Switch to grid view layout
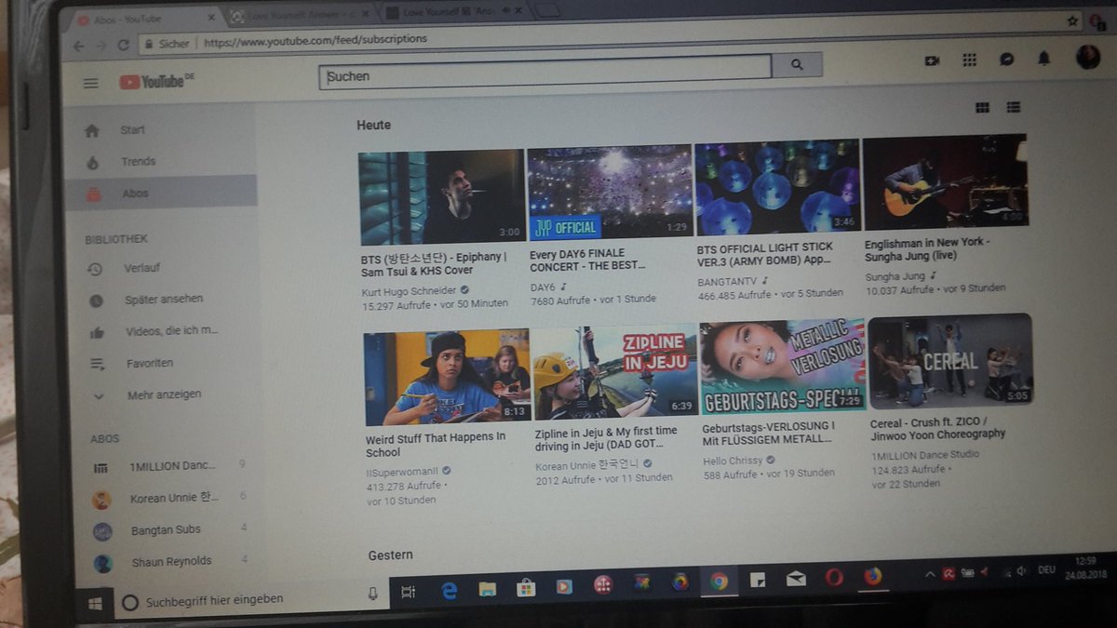The width and height of the screenshot is (1117, 628). 982,108
